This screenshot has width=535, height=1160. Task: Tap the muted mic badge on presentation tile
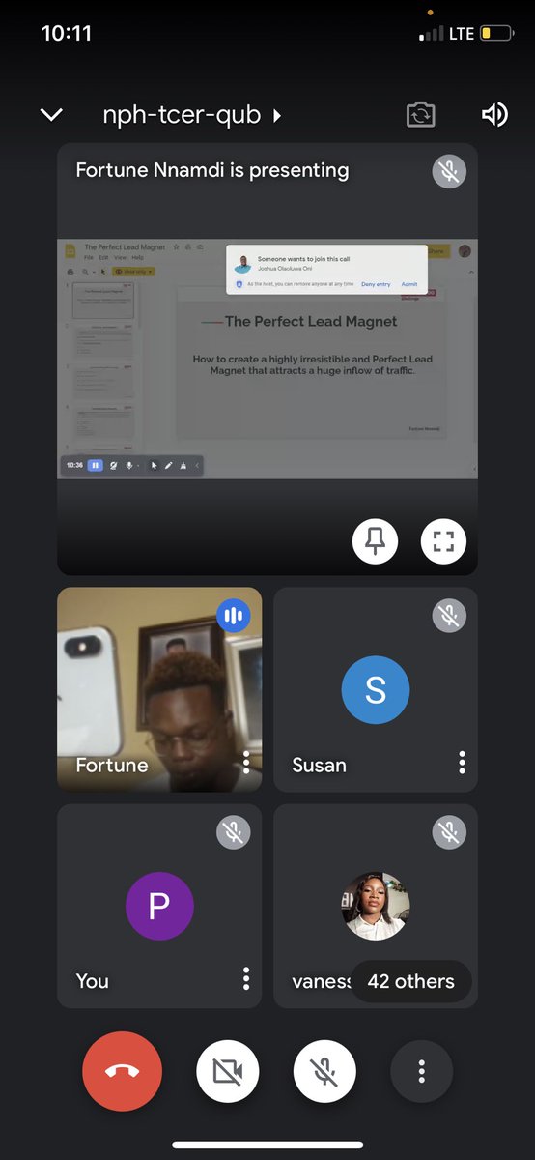click(x=448, y=171)
